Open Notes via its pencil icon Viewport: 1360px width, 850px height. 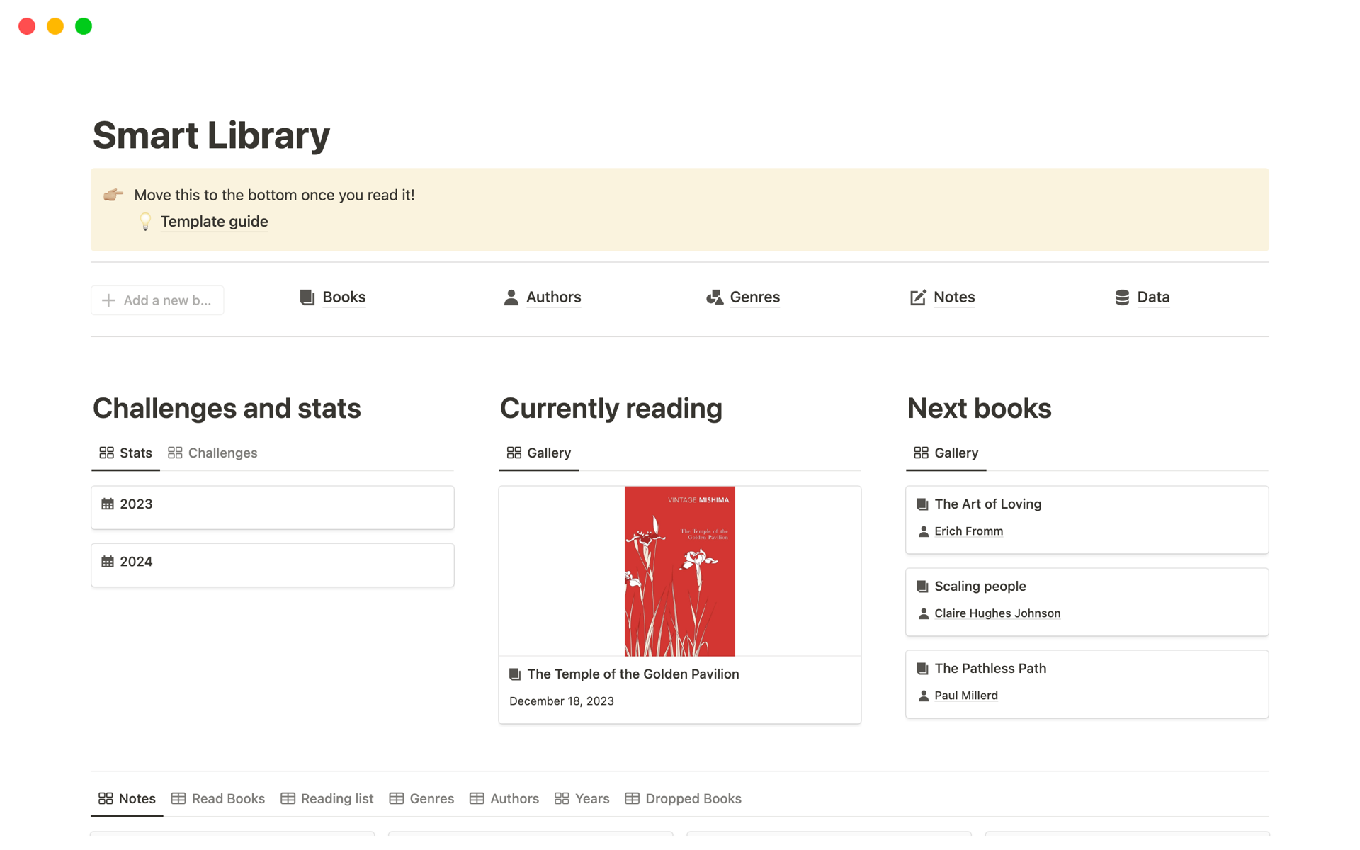(x=917, y=297)
